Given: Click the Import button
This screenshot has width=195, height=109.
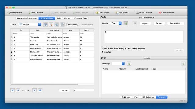Looking at the screenshot, I should (145, 23).
